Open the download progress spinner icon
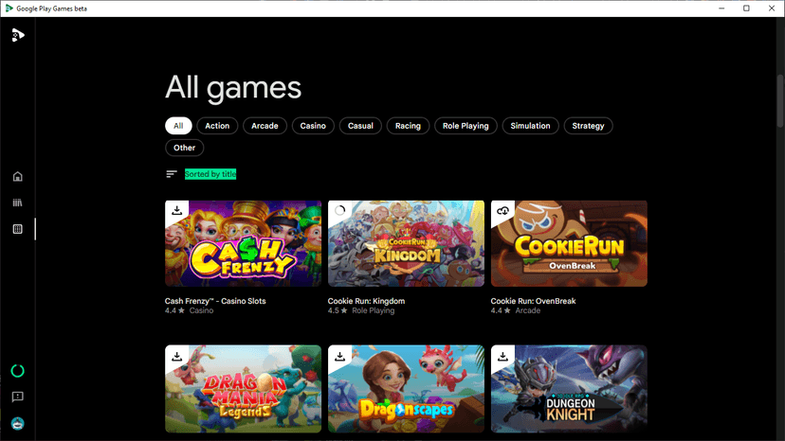785x441 pixels. pos(17,371)
